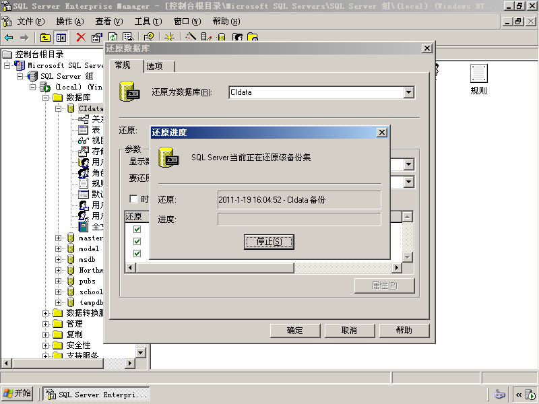This screenshot has height=404, width=539.
Task: Open the 文件(F) menu
Action: (x=31, y=22)
